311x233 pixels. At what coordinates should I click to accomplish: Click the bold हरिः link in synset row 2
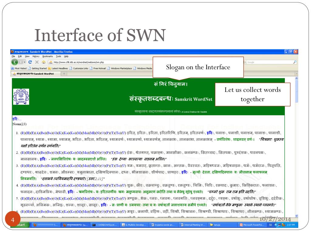pyautogui.click(x=43, y=159)
